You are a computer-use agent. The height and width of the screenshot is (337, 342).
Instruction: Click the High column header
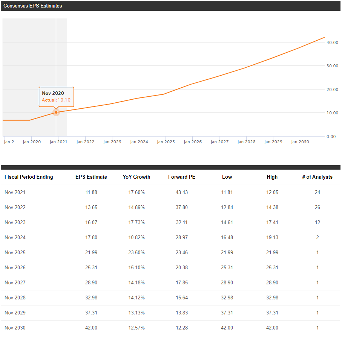[x=272, y=177]
